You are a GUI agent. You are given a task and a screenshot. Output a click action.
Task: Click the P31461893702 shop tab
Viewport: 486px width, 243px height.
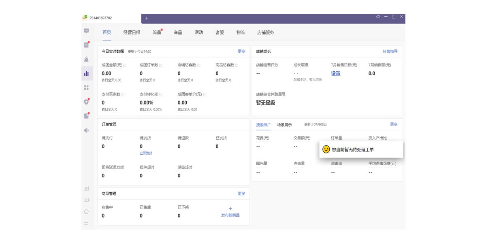click(x=111, y=18)
